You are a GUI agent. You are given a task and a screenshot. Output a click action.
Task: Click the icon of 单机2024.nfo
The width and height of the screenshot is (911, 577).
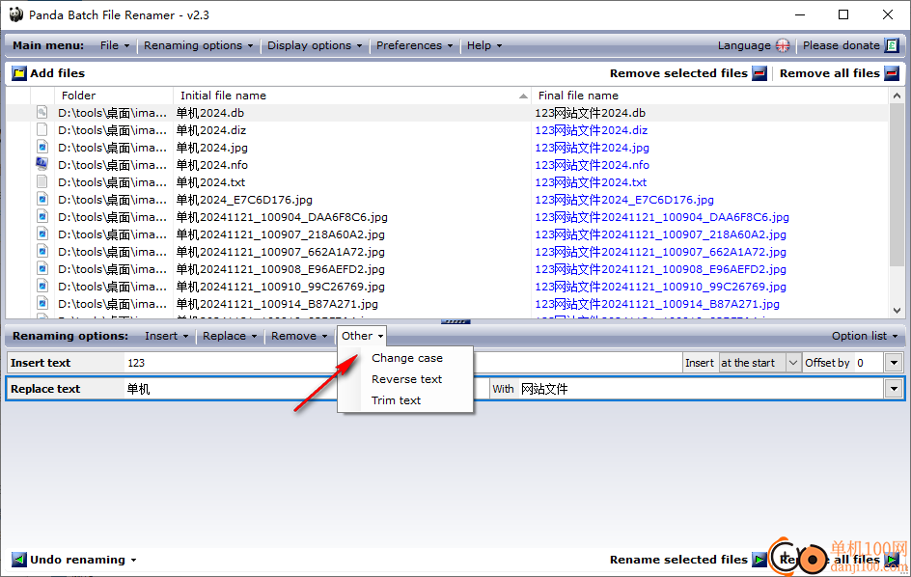(x=41, y=164)
